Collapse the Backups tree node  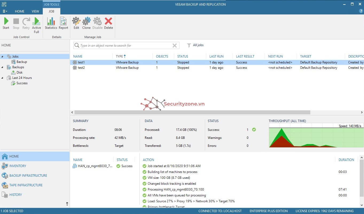[2, 67]
